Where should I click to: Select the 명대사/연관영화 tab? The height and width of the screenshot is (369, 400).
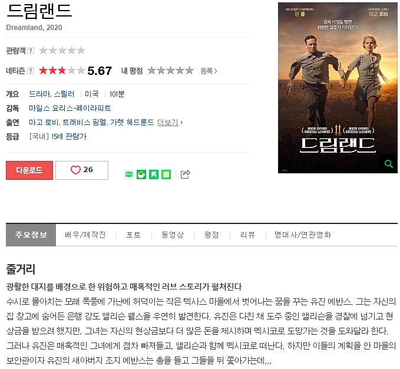[x=303, y=235]
